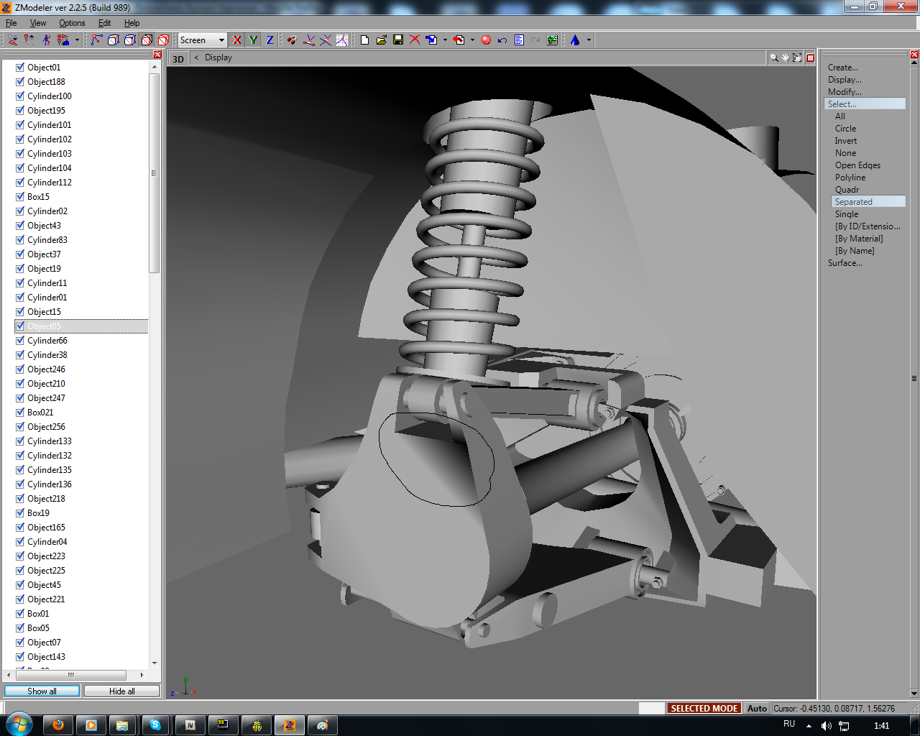Select the viewport zoom magnifier tool

774,57
